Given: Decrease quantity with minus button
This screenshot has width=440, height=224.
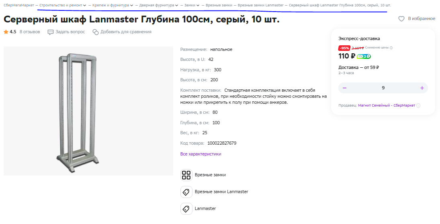Looking at the screenshot, I should [x=345, y=88].
